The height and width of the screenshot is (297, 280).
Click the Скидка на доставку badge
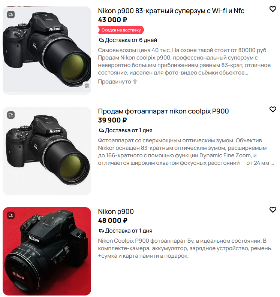pyautogui.click(x=121, y=30)
